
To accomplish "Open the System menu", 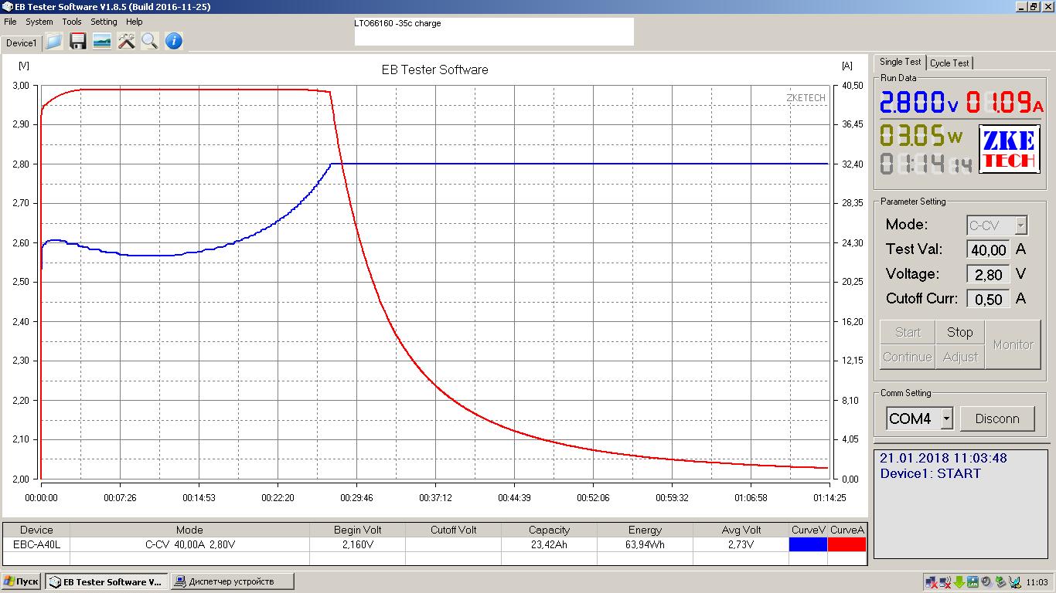I will 39,22.
